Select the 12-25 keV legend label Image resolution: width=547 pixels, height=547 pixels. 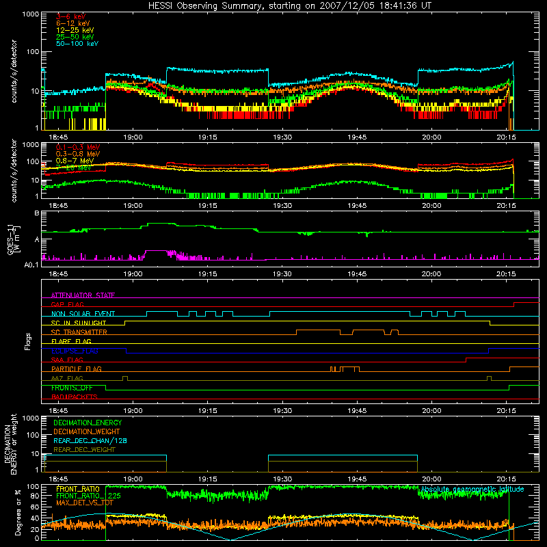(75, 30)
